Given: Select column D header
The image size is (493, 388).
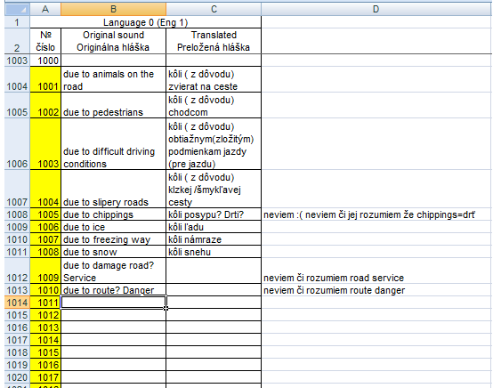Looking at the screenshot, I should pyautogui.click(x=376, y=9).
